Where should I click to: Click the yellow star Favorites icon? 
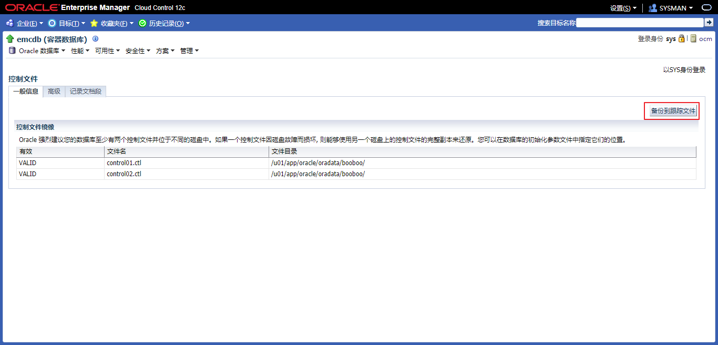click(x=94, y=23)
